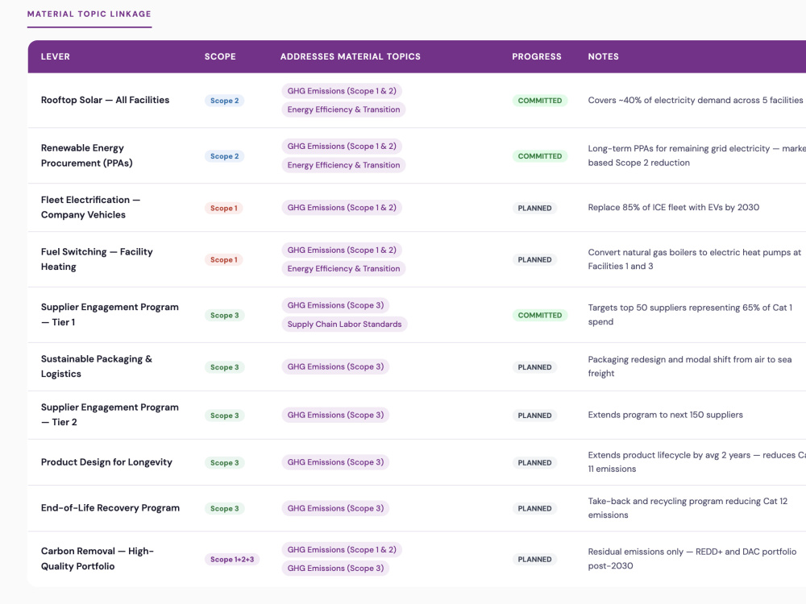
Task: Click GHG Emissions (Scope 1 & 2) tag in Renewable Energy row
Action: [x=342, y=147]
